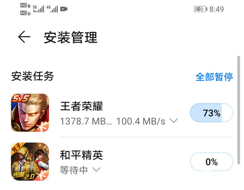Viewport: 244px width, 190px height.
Task: Open the 和平精英 game icon
Action: [x=30, y=161]
